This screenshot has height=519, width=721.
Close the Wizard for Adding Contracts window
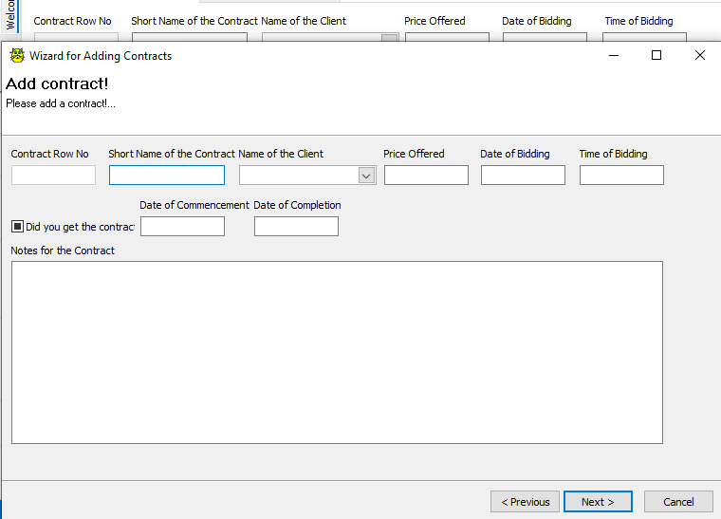click(x=700, y=56)
